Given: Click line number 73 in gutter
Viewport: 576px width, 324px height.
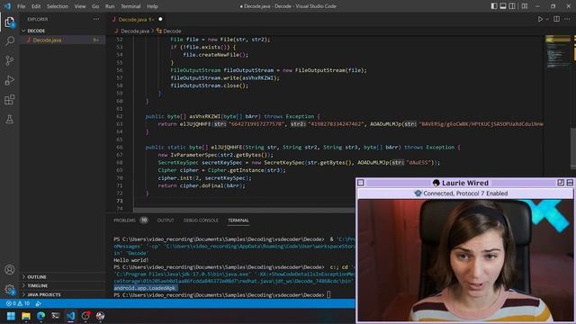Looking at the screenshot, I should point(120,201).
